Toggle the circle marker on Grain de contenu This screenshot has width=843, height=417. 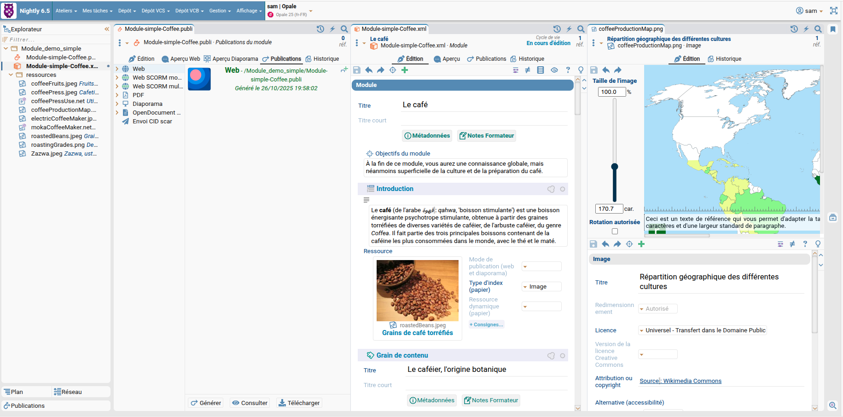pyautogui.click(x=563, y=356)
